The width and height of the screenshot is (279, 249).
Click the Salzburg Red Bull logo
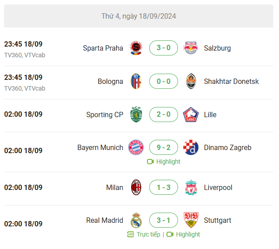191,48
